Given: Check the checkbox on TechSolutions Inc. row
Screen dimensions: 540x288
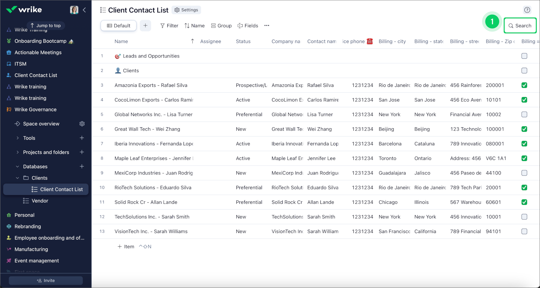Looking at the screenshot, I should point(524,217).
